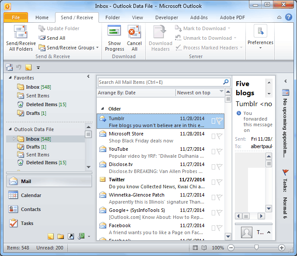Open Sent Items in Favorites
Image resolution: width=297 pixels, height=256 pixels.
(x=38, y=96)
